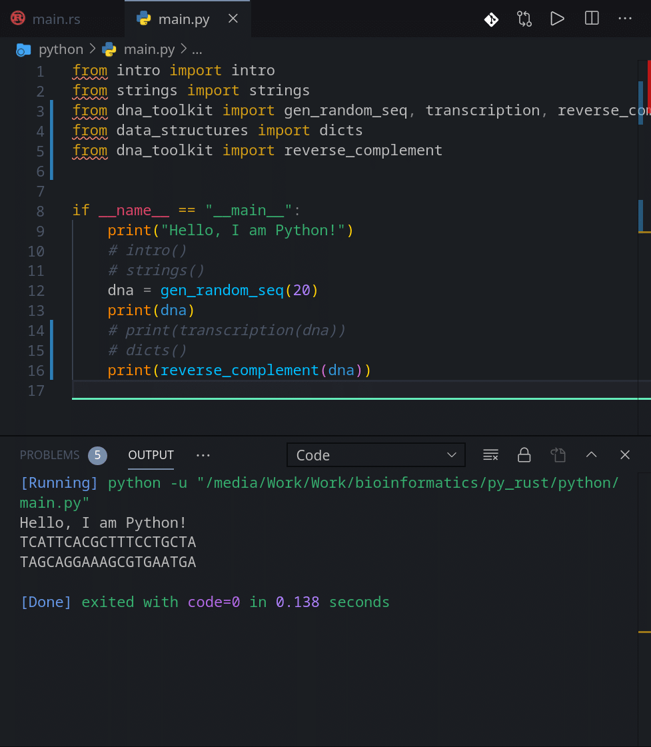
Task: Click code=0 in the output exit line
Action: pyautogui.click(x=214, y=602)
